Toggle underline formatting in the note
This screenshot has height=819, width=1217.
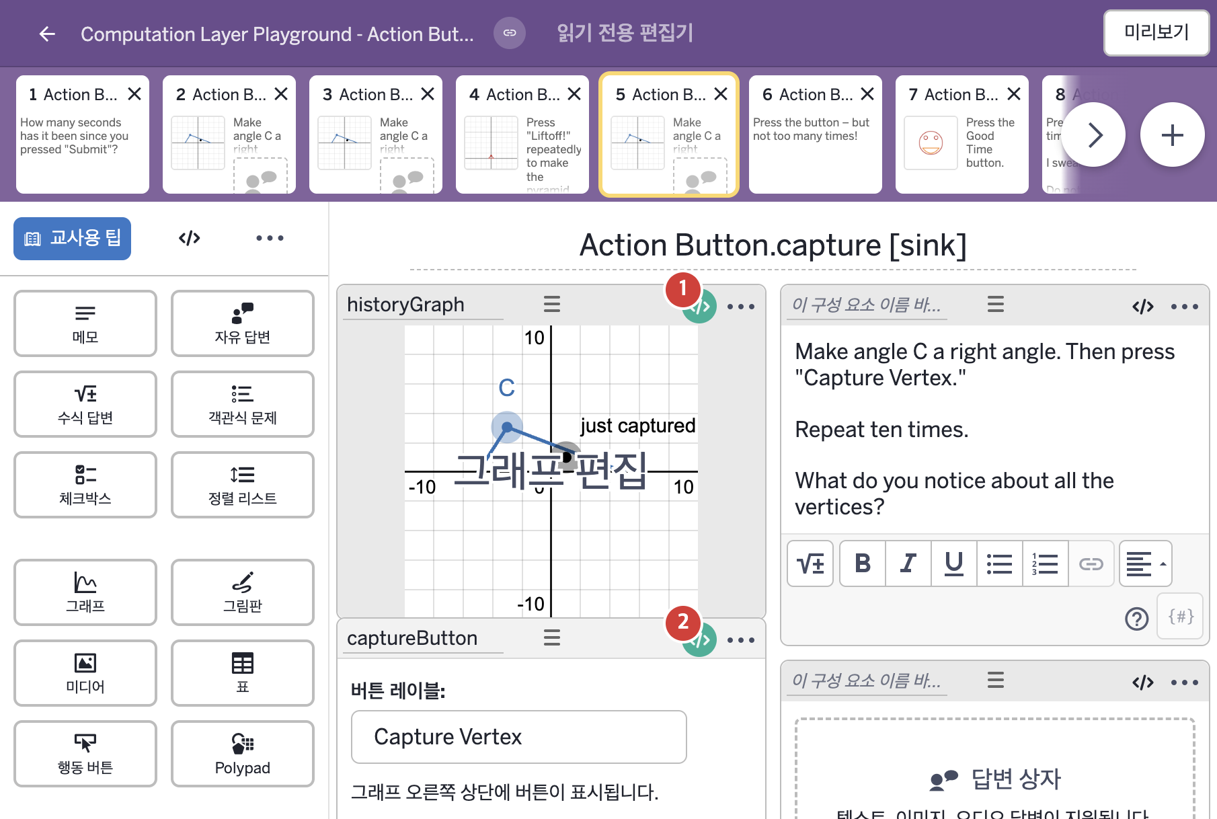coord(954,563)
